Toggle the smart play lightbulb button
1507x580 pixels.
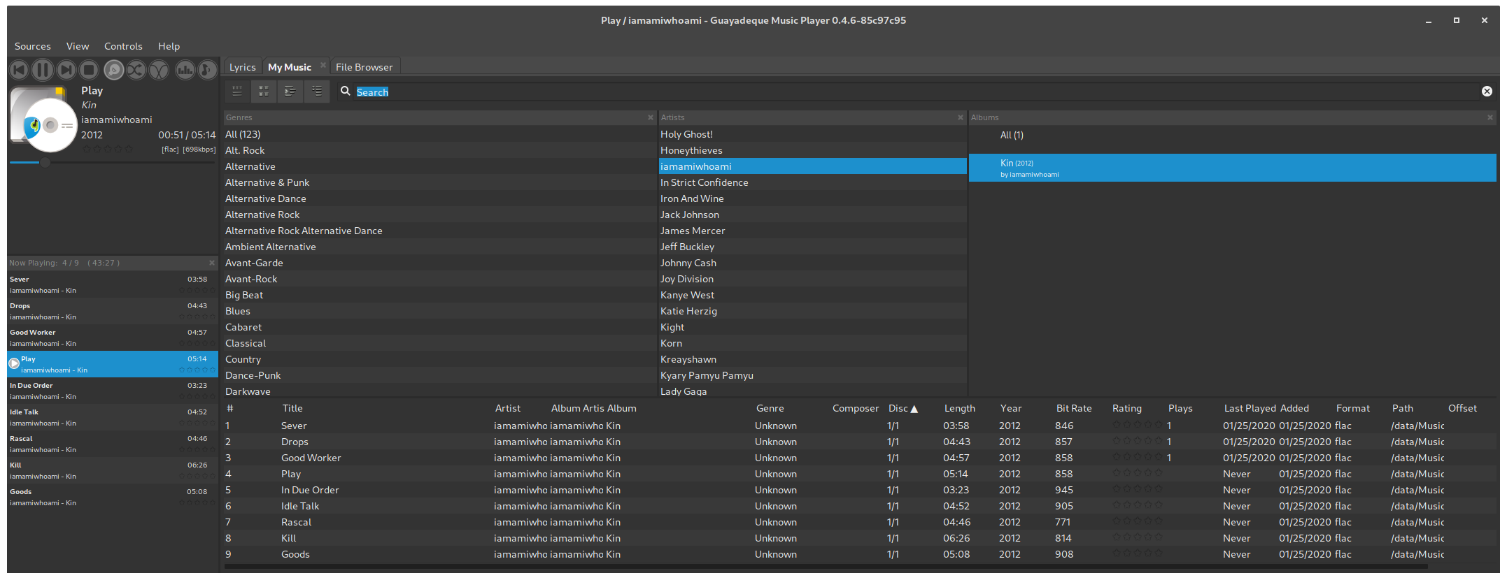pos(113,70)
